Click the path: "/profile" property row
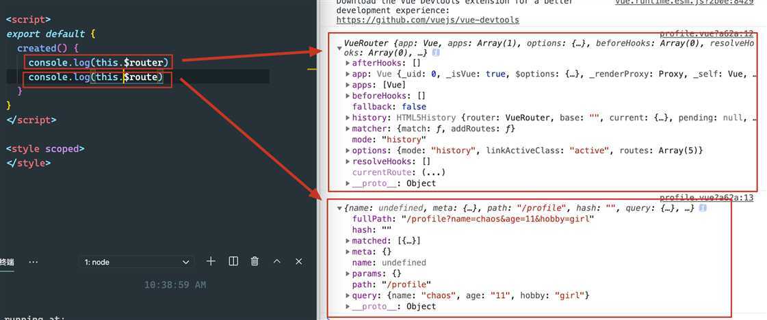 click(x=392, y=284)
